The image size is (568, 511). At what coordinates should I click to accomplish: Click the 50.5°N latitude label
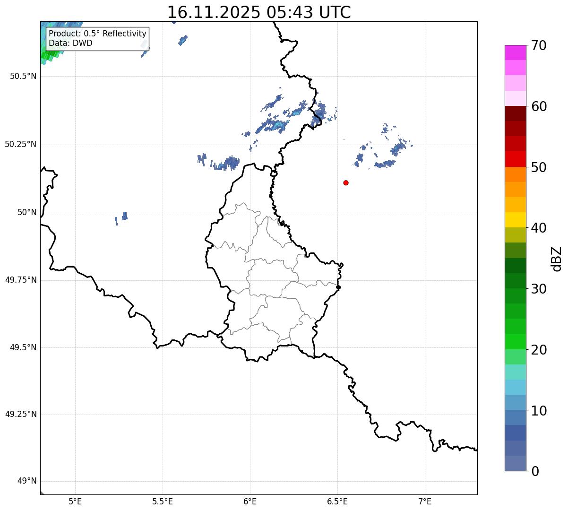point(23,76)
